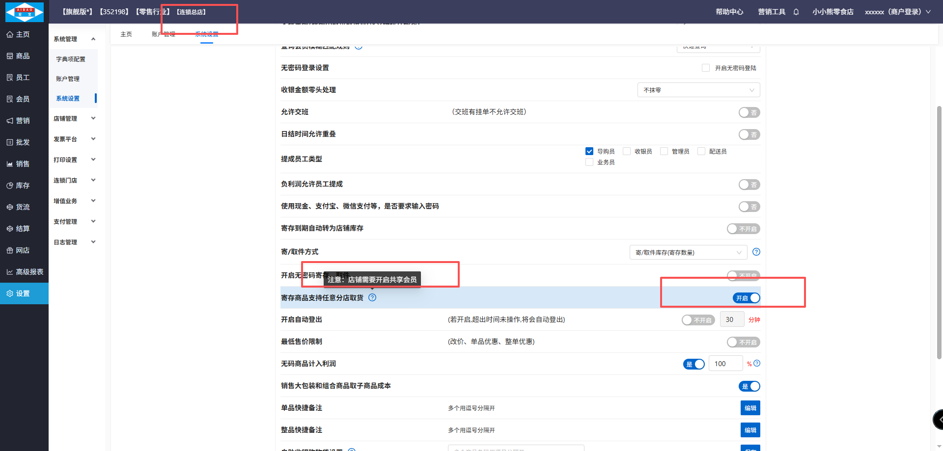This screenshot has height=451, width=943.
Task: Switch to the 主页 tab
Action: click(x=126, y=34)
